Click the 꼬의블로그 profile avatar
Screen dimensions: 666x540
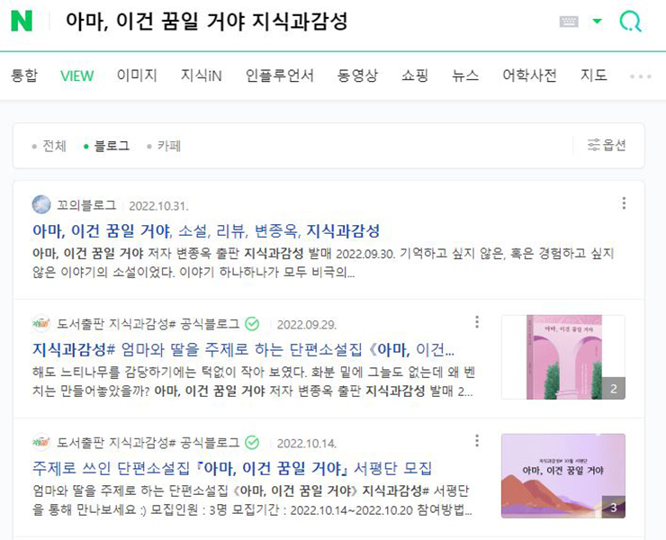click(x=41, y=205)
